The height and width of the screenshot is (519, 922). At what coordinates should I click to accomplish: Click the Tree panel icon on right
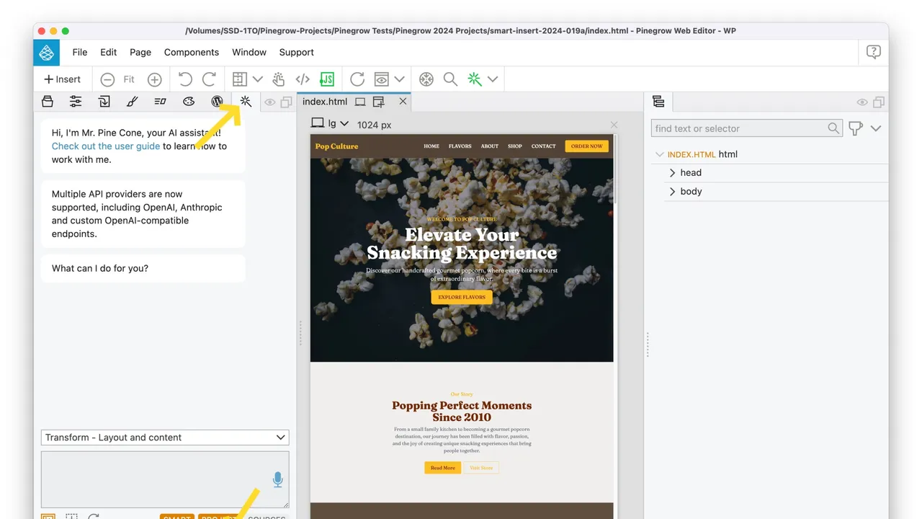(658, 102)
